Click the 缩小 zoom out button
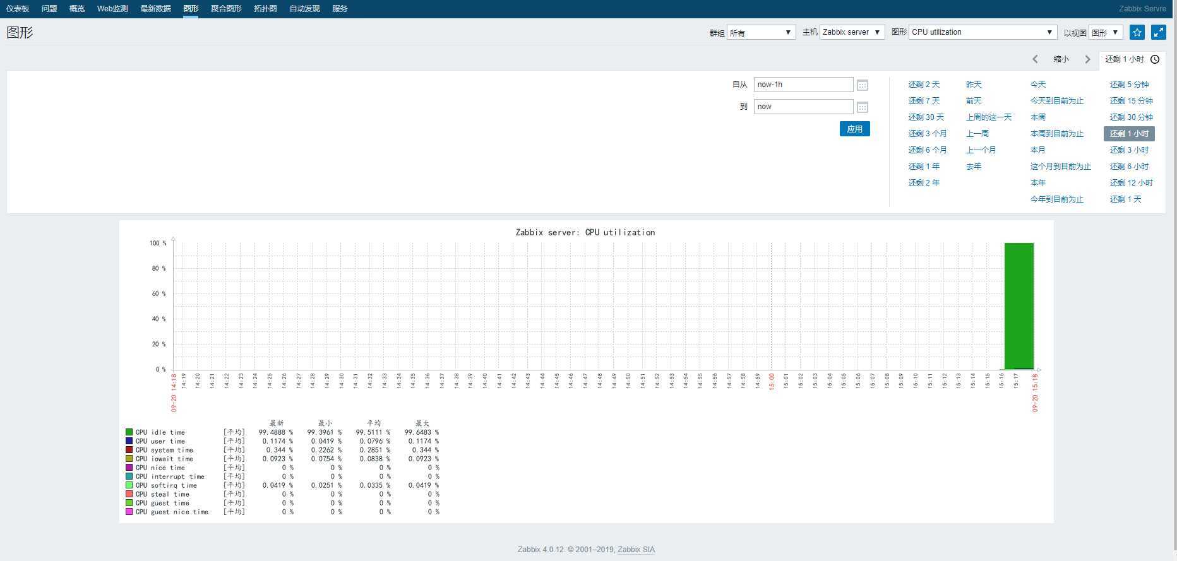Viewport: 1177px width, 561px height. click(1061, 59)
